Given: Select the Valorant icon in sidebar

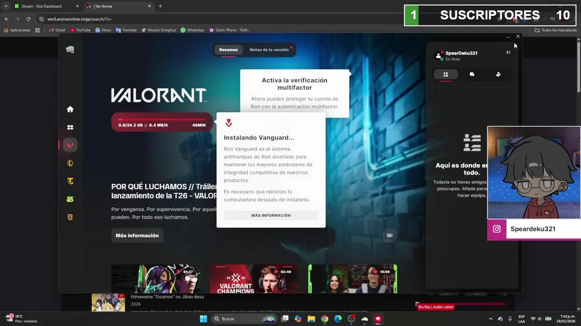Looking at the screenshot, I should tap(70, 145).
